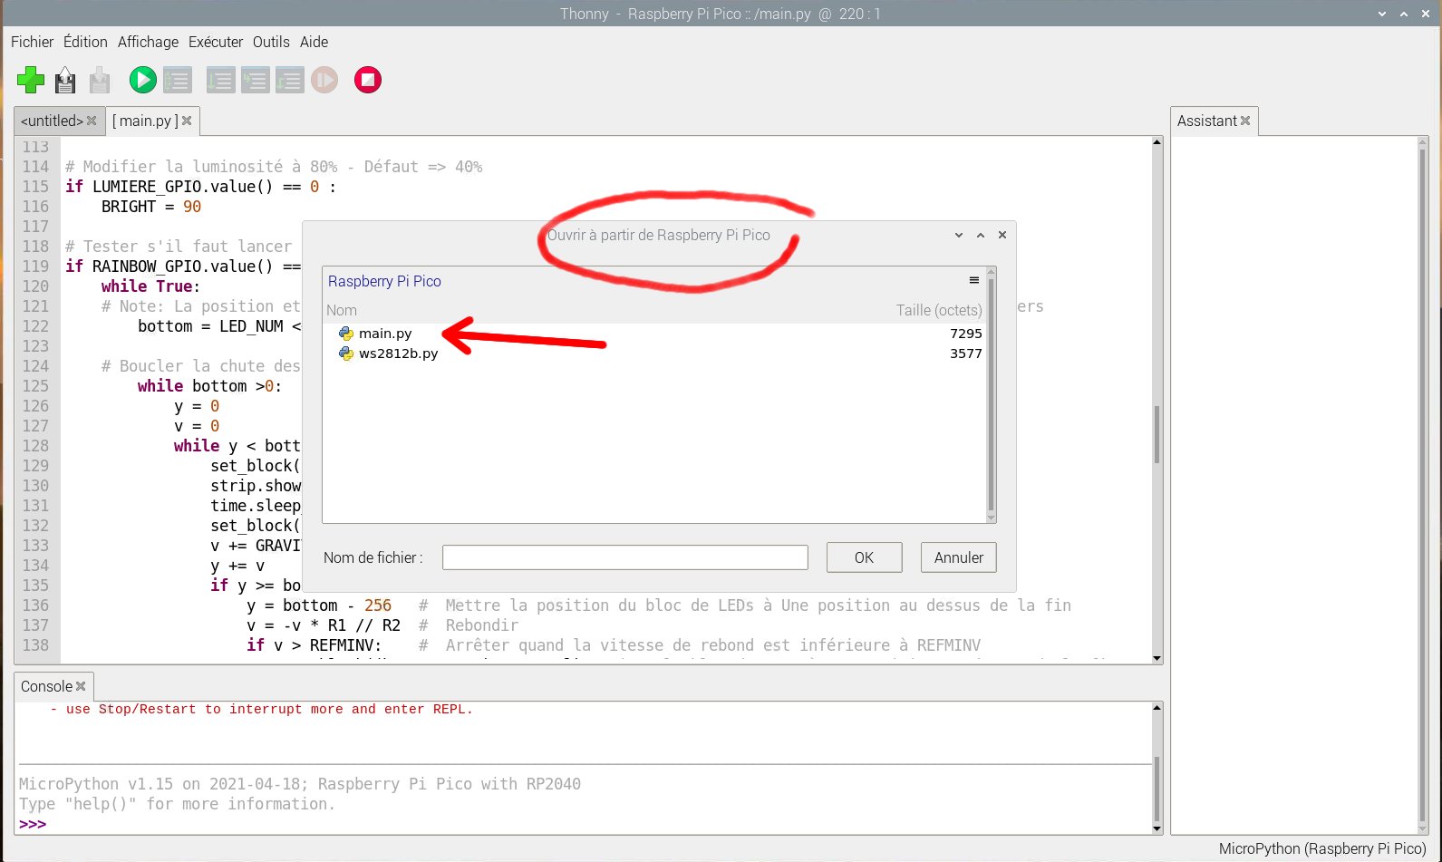Image resolution: width=1442 pixels, height=862 pixels.
Task: Focus the Nom de fichier input field
Action: click(x=625, y=557)
